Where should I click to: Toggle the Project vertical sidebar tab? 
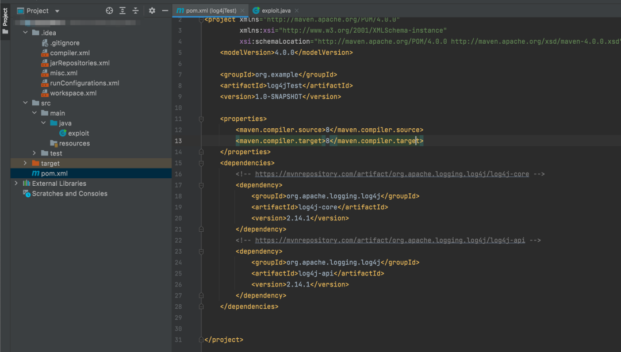pyautogui.click(x=5, y=21)
